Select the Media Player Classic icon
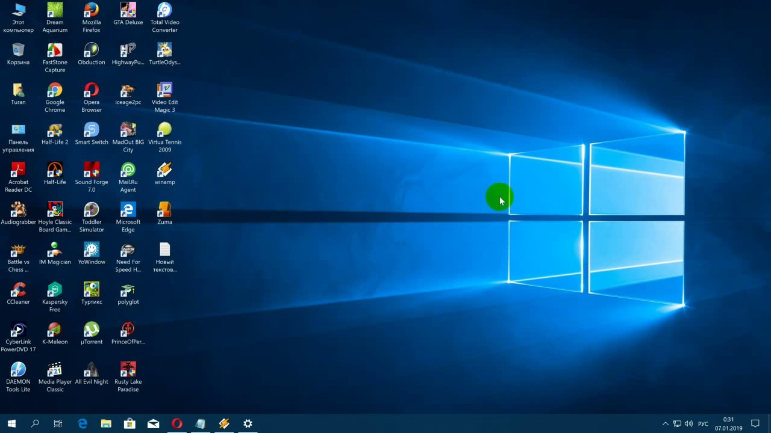771x433 pixels. point(55,378)
